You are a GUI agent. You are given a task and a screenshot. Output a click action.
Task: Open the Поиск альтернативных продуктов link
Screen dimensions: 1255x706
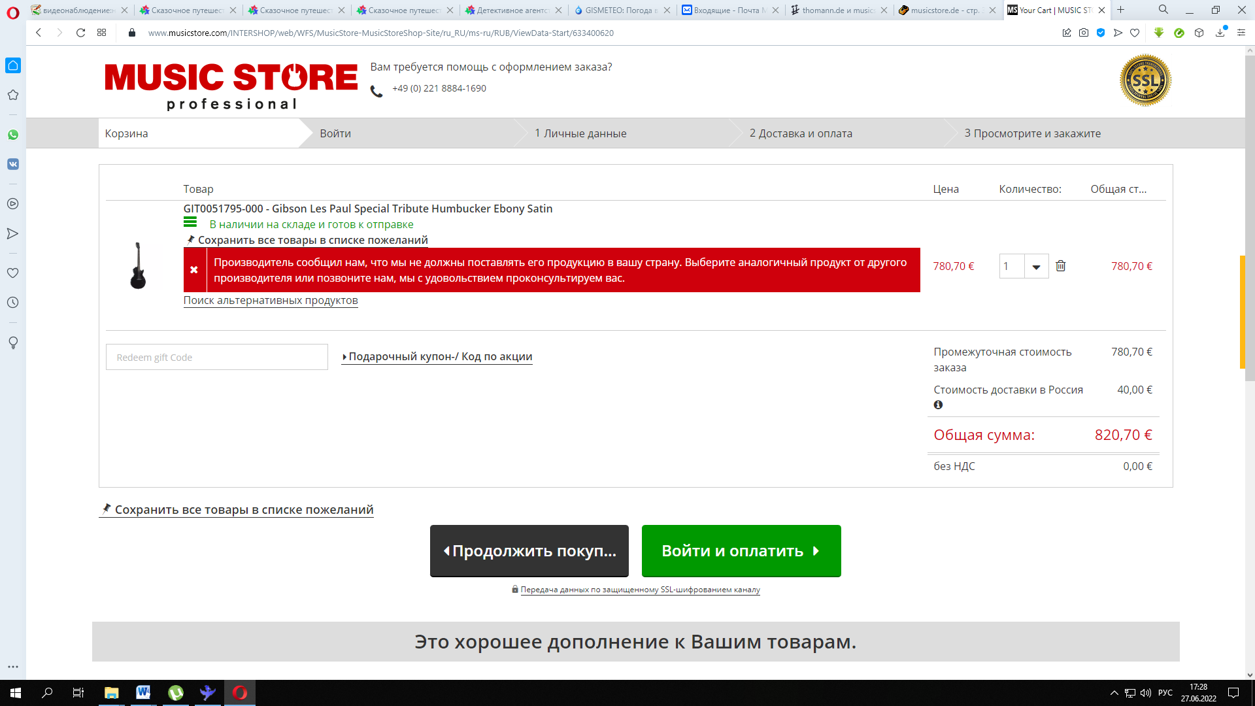tap(271, 301)
